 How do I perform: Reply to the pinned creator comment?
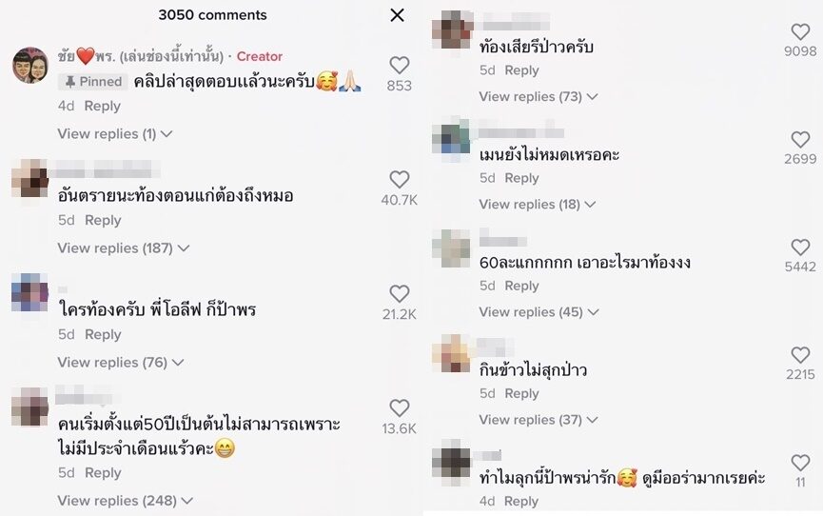pyautogui.click(x=103, y=106)
